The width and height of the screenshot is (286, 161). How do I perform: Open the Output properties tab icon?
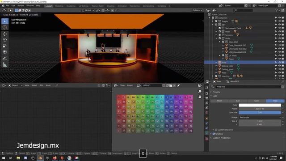point(206,98)
